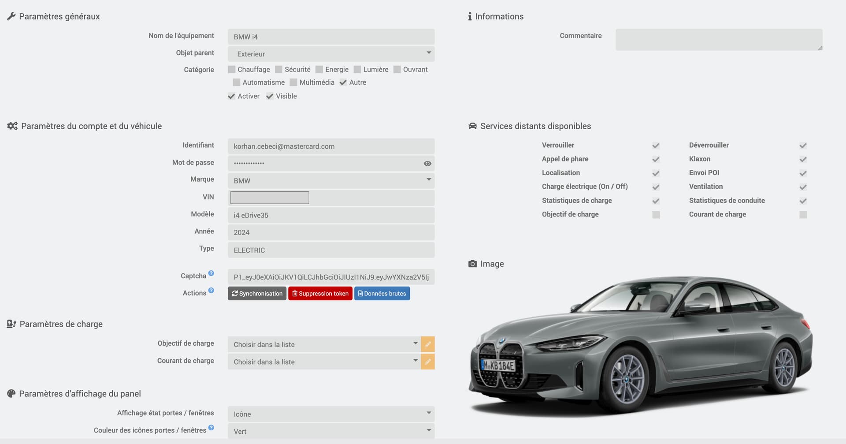Uncheck the Autre category checkbox
The image size is (846, 444).
[343, 82]
